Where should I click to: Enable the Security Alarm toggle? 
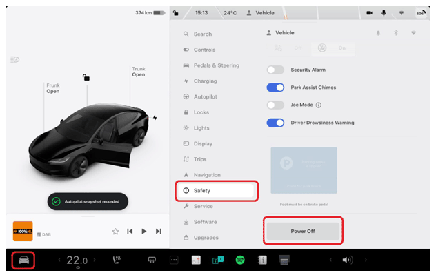(x=275, y=70)
